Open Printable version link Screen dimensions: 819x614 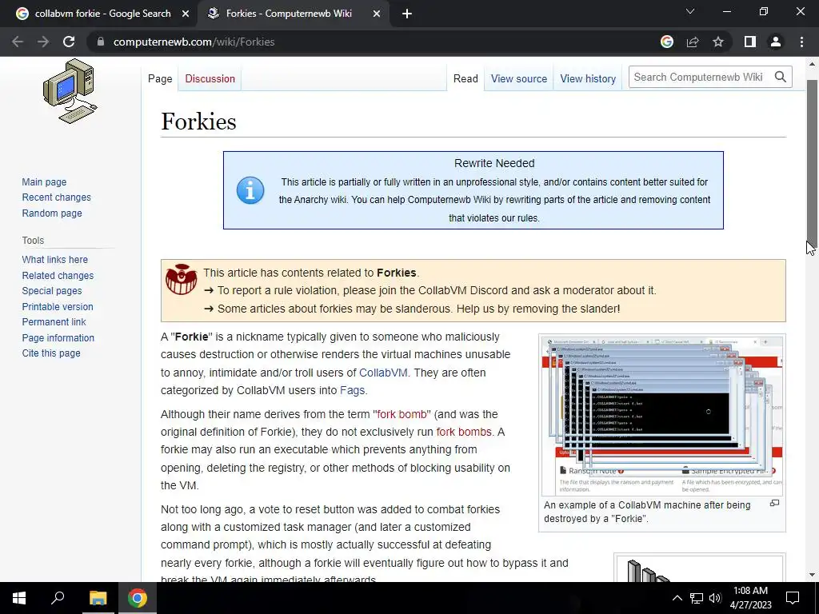[x=58, y=306]
